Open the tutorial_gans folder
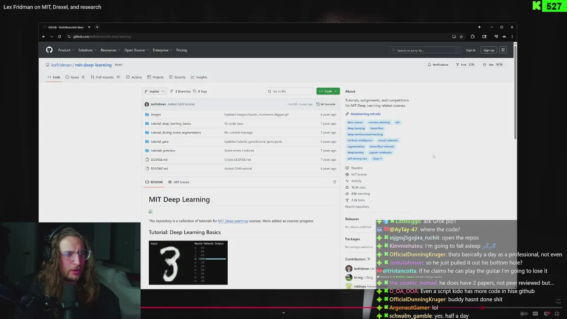 pyautogui.click(x=159, y=142)
